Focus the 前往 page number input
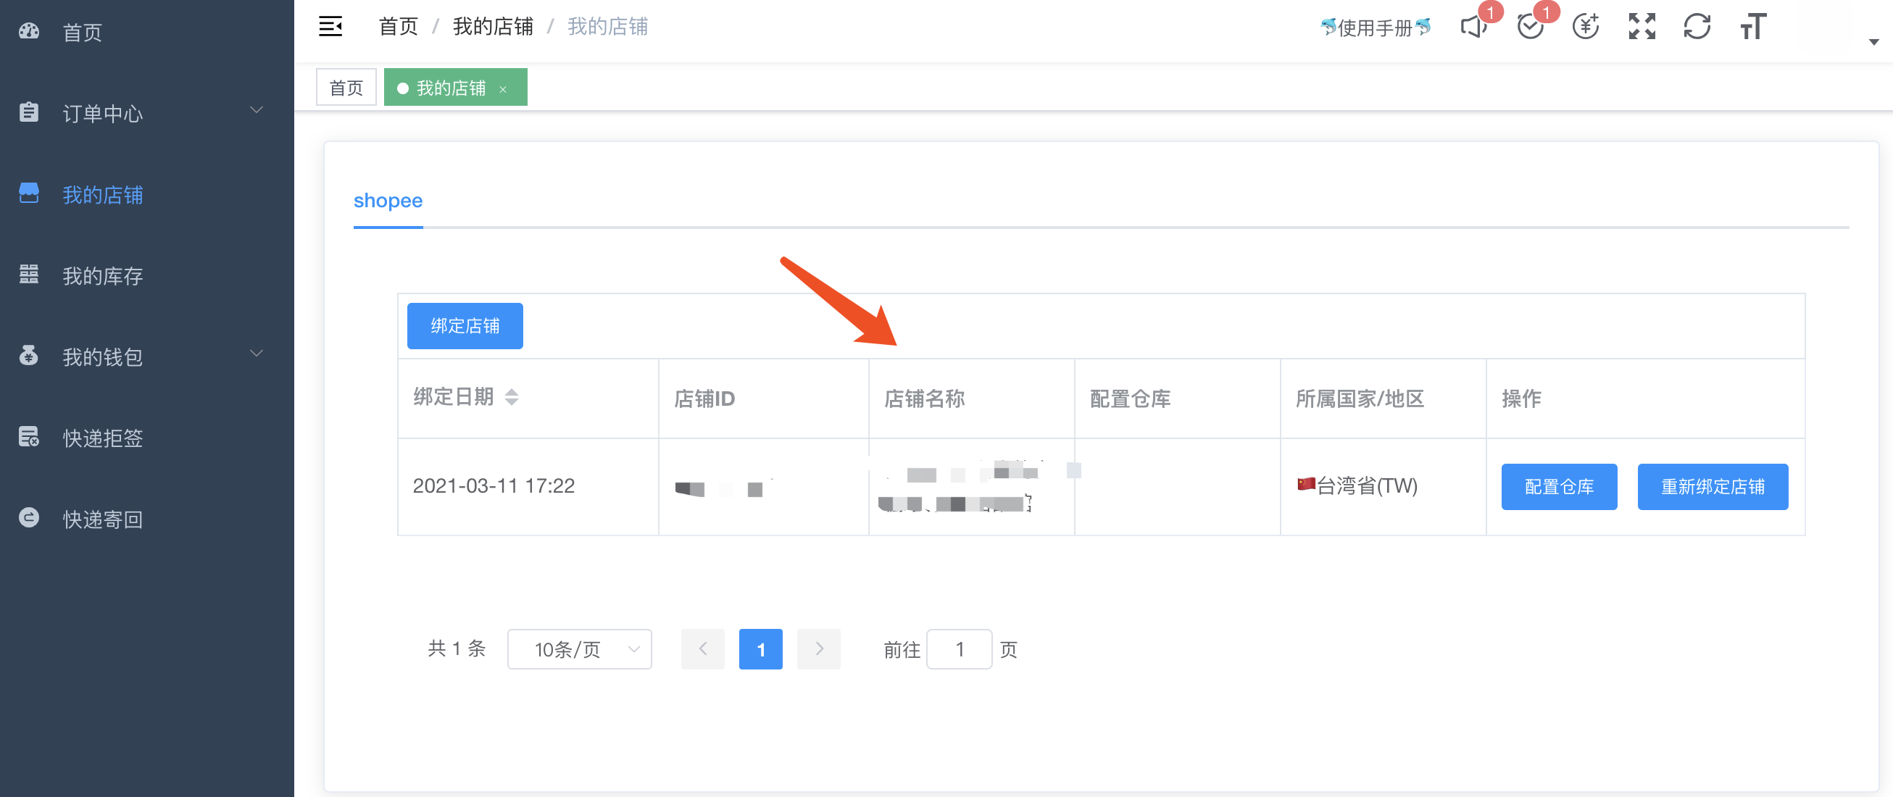The image size is (1893, 797). tap(958, 648)
